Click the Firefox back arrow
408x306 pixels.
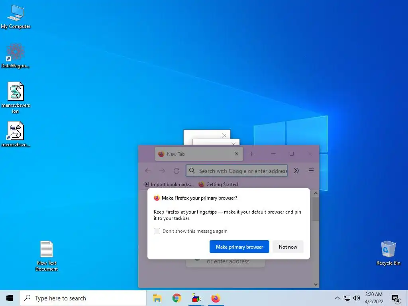(147, 171)
